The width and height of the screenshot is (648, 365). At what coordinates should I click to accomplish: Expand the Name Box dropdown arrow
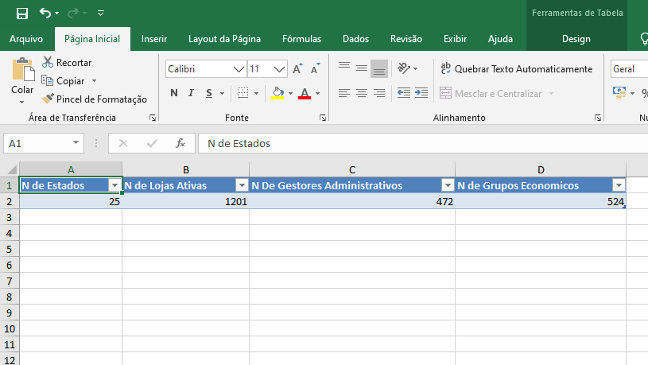pyautogui.click(x=76, y=143)
